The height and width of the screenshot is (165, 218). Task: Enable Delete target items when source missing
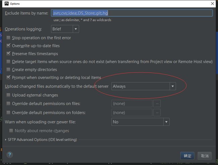click(x=8, y=62)
